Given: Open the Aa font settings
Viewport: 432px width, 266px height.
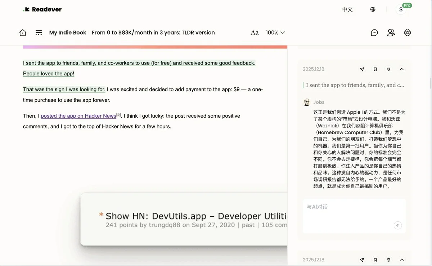Looking at the screenshot, I should click(255, 33).
